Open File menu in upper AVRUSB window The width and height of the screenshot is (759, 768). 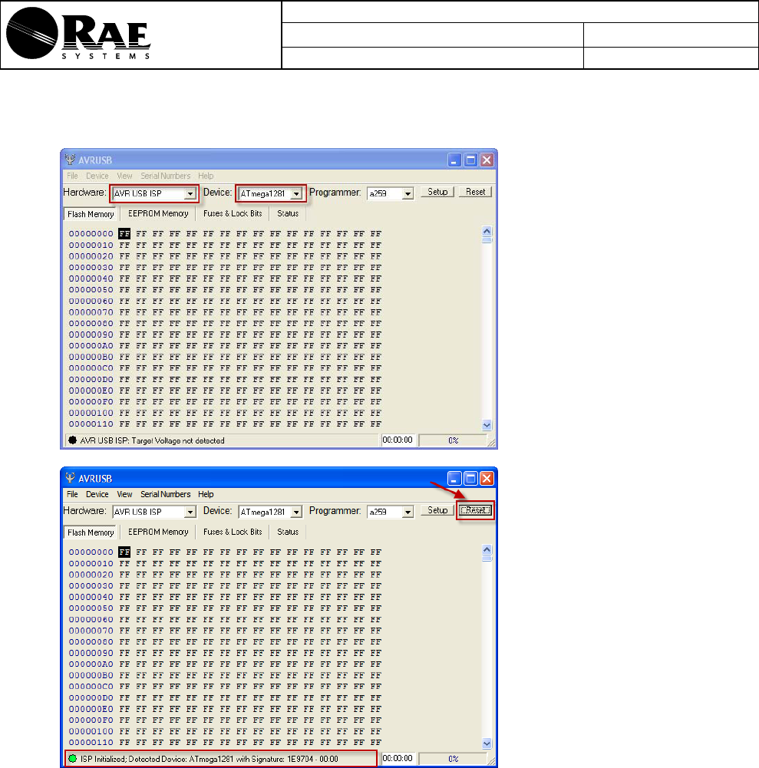tap(72, 176)
